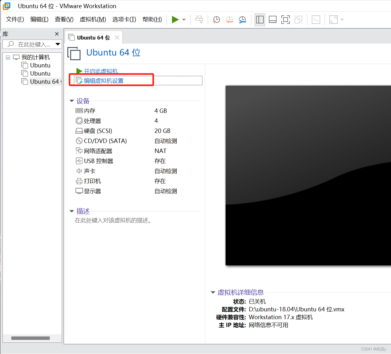
Task: Click the 处理器 device icon
Action: 79,121
